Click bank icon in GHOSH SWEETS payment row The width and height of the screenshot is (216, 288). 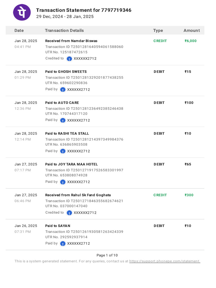click(x=63, y=90)
